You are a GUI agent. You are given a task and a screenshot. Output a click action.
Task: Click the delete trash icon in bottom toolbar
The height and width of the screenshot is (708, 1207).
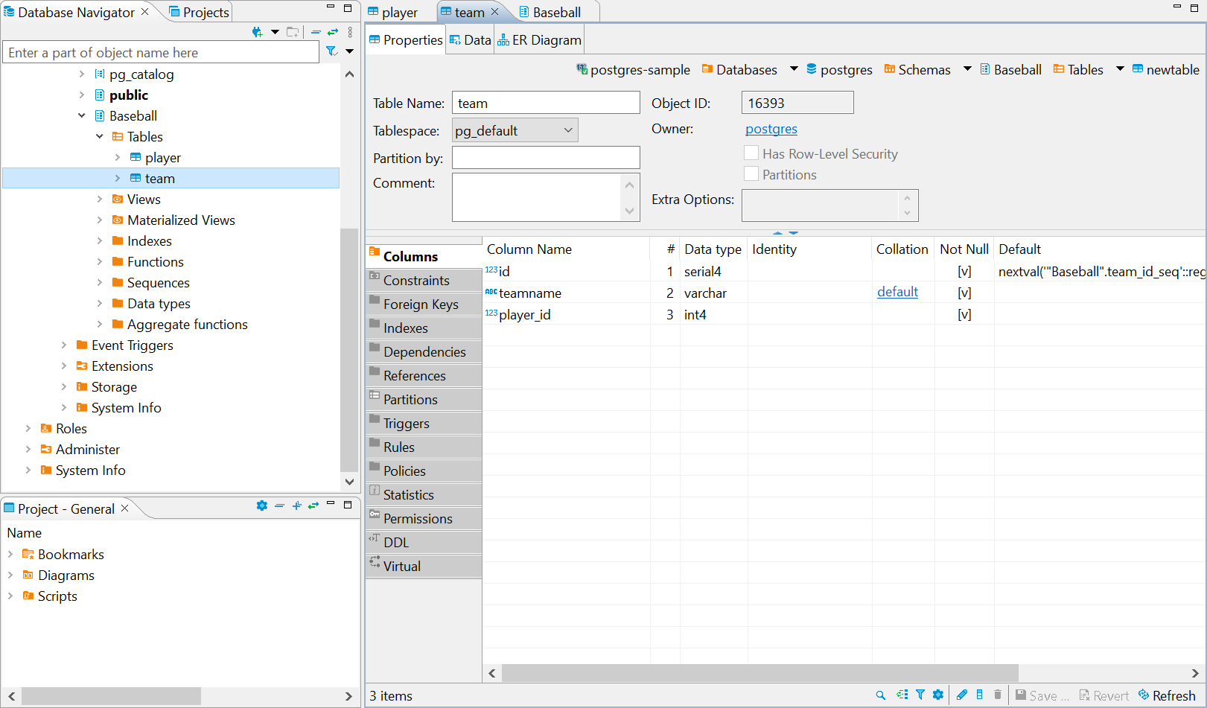(x=998, y=695)
